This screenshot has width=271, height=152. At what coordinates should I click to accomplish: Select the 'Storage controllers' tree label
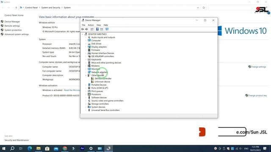pyautogui.click(x=100, y=104)
